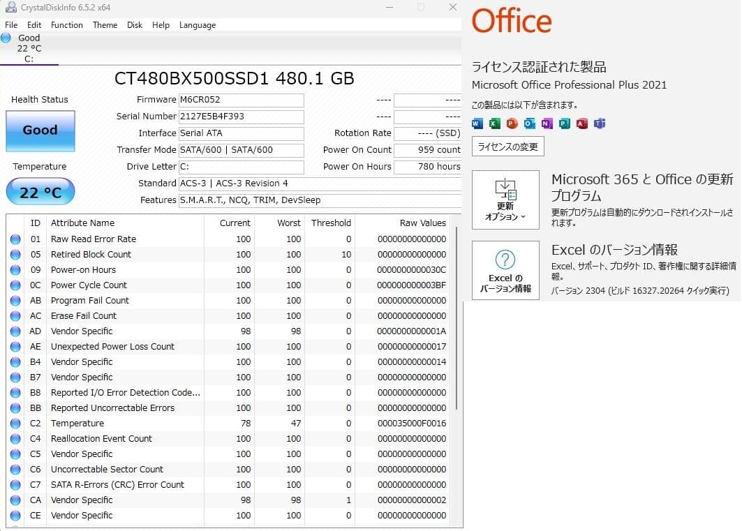Select the C: drive tab

point(29,47)
